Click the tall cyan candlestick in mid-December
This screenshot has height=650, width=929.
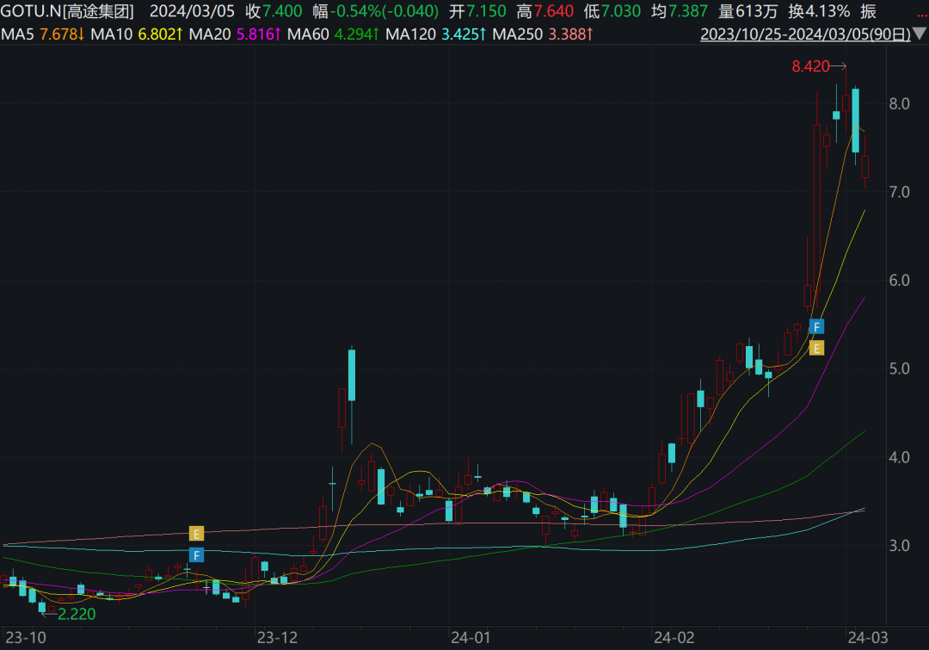pos(352,375)
